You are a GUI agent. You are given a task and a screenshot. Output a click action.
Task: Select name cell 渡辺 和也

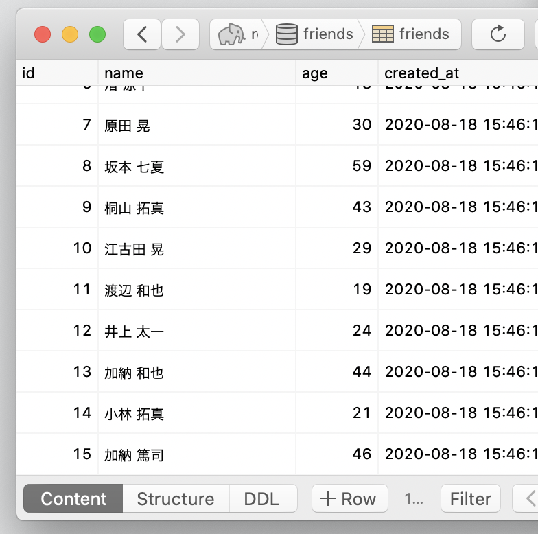coord(197,290)
